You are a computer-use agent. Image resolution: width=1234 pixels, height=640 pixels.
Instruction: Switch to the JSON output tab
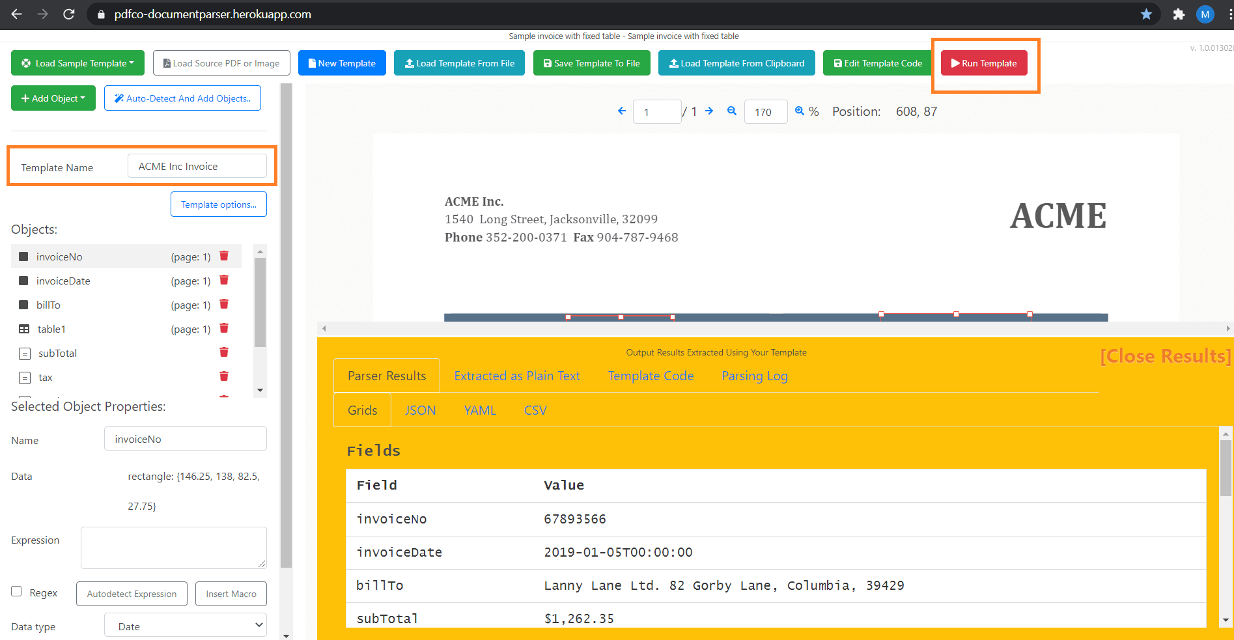(x=420, y=410)
